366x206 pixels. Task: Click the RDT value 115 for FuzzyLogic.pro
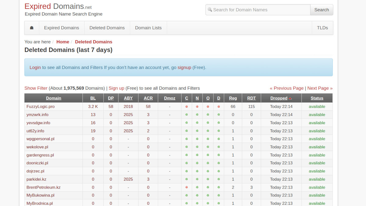(x=252, y=107)
